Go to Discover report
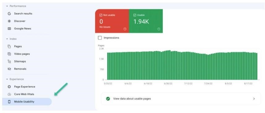Viewport: 265px width, 113px height. [20, 21]
